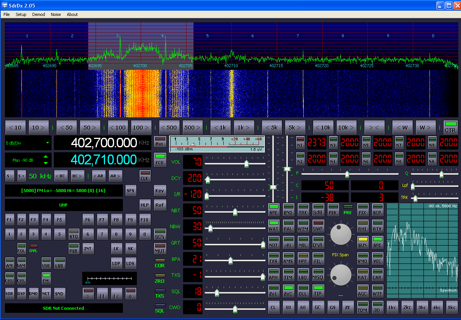Rewind with the |< transport button
The image size is (461, 320).
click(116, 293)
